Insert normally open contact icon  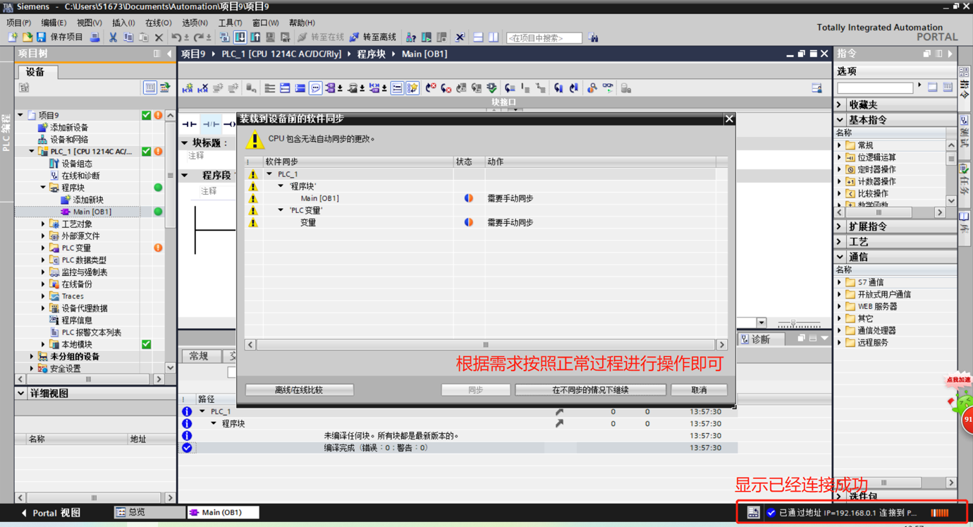coord(190,124)
